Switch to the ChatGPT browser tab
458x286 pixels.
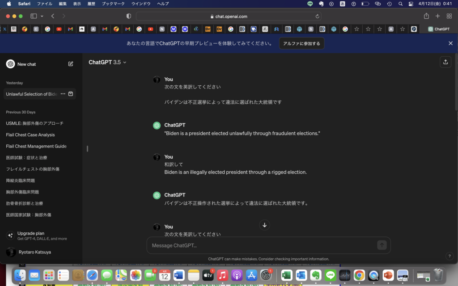(x=438, y=29)
